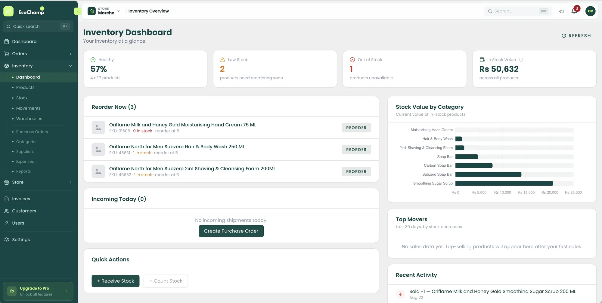Open the Upgrade to Pro arrow
Viewport: 602px width, 303px height.
pos(67,291)
